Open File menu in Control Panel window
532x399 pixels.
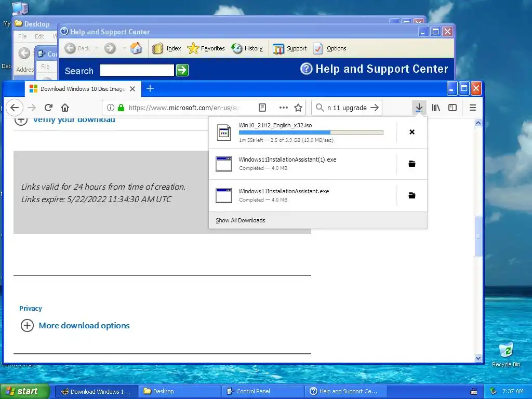[x=45, y=66]
